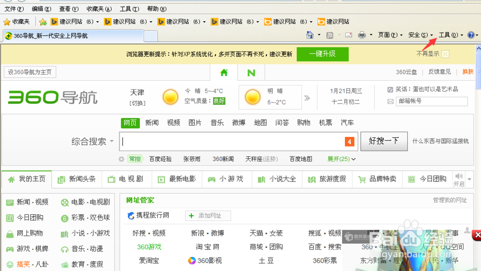The image size is (481, 271).
Task: Click the 邮箱帐号 input field
Action: 431,101
